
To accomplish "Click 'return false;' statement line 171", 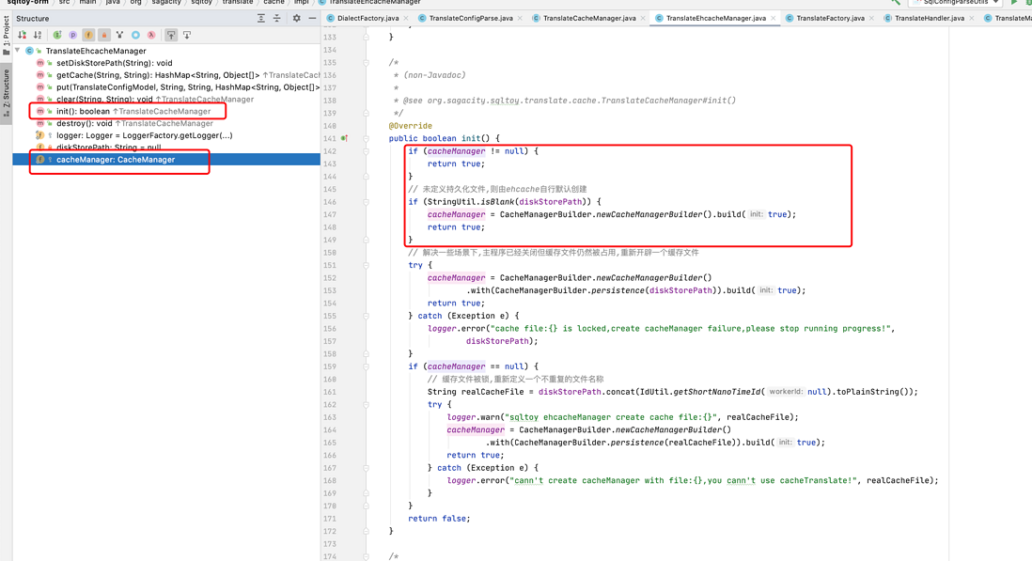I will (x=439, y=519).
